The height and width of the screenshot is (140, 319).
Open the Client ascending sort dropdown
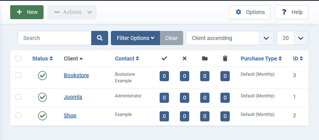point(230,38)
